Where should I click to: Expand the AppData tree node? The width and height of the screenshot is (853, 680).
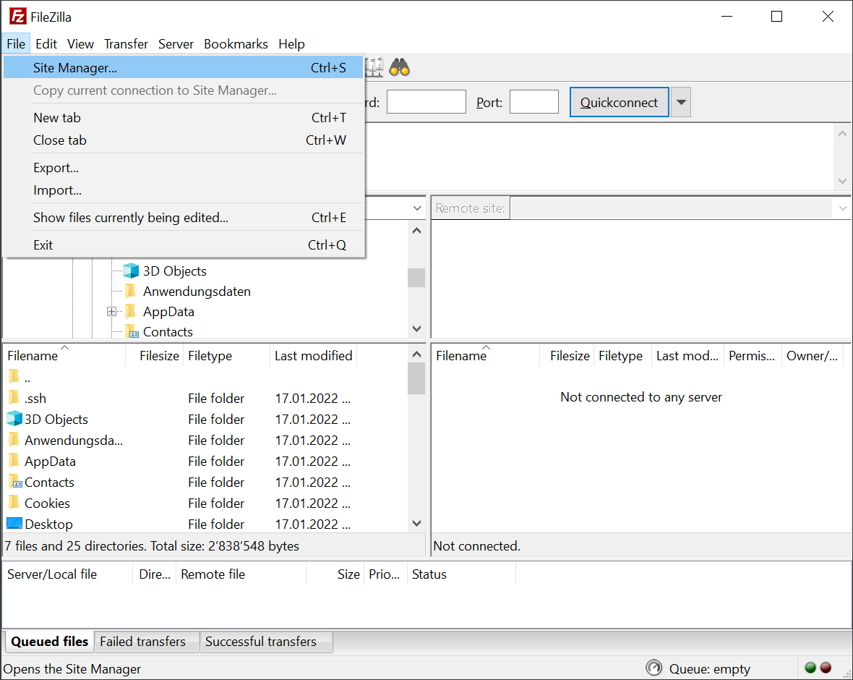[x=112, y=312]
